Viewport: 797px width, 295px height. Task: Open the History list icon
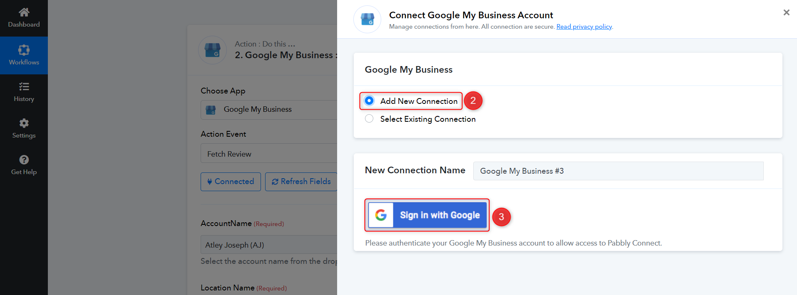24,86
